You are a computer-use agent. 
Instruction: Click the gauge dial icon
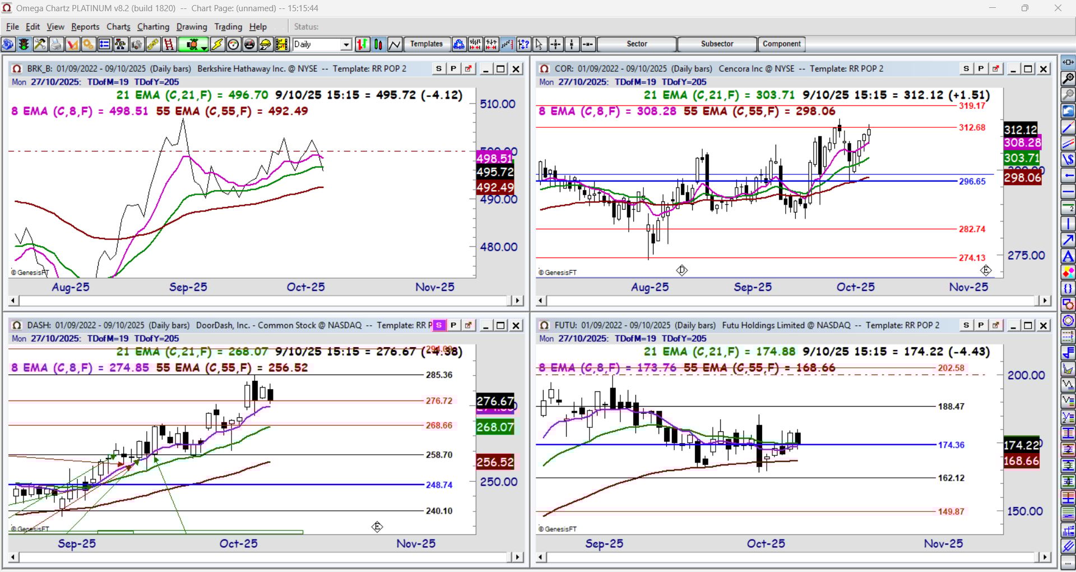pos(234,44)
